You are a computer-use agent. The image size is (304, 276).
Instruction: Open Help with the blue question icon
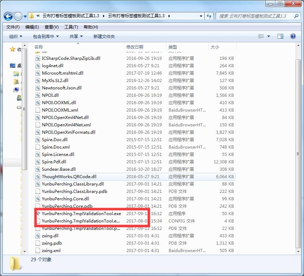(293, 36)
